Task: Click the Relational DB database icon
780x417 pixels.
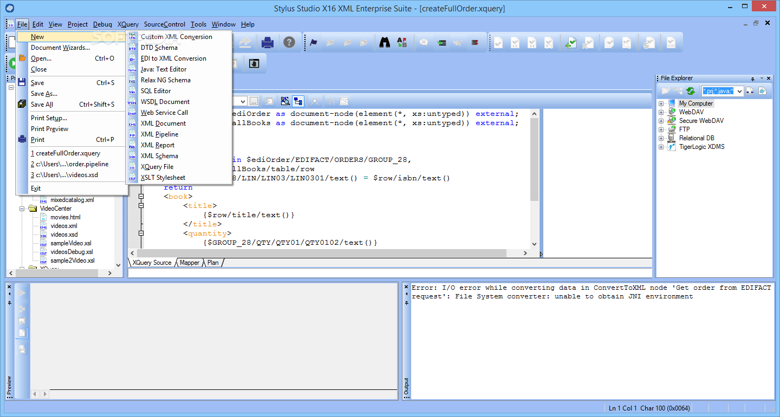Action: pos(672,138)
